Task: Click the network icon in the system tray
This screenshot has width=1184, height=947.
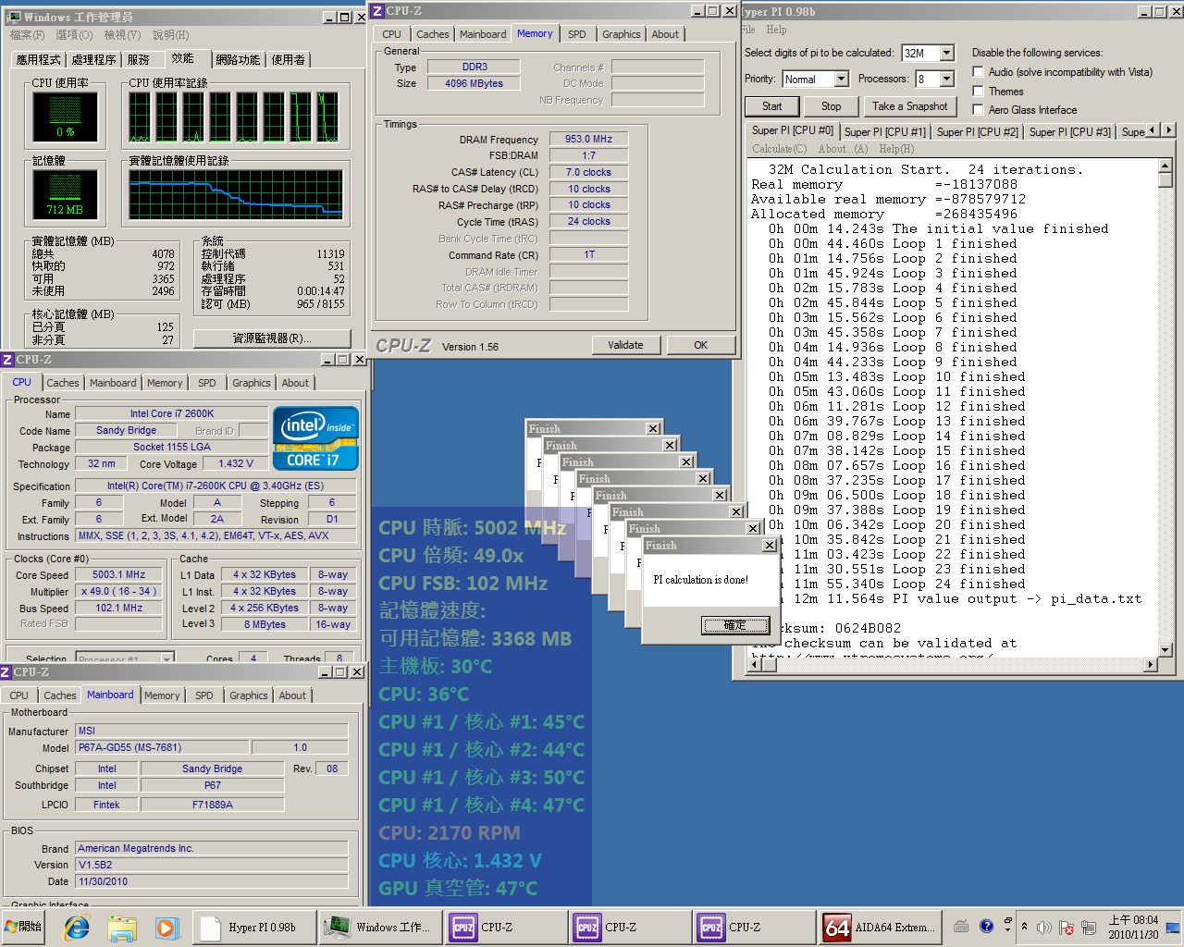Action: point(1089,927)
